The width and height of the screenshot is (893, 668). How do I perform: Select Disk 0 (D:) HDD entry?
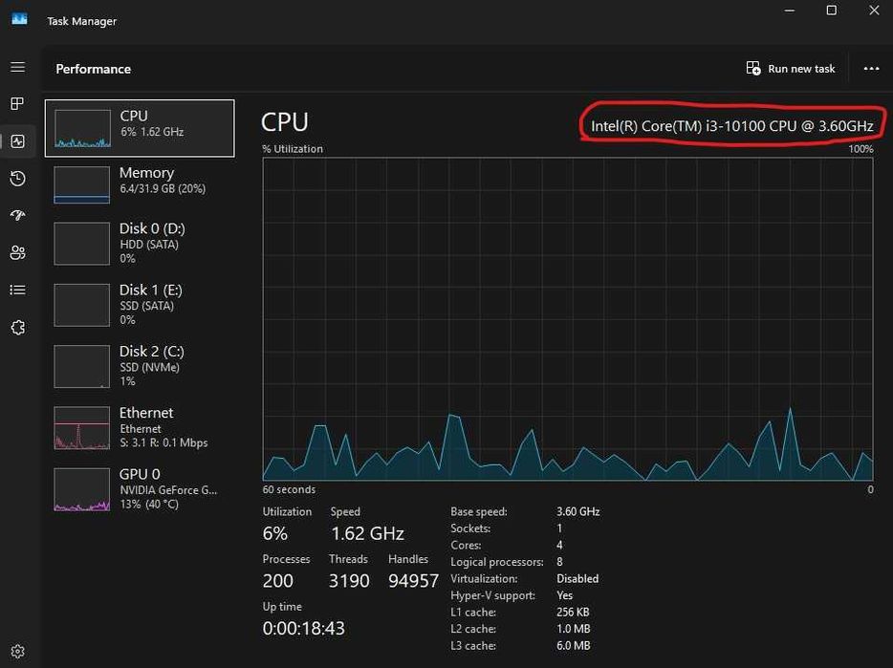click(x=140, y=244)
